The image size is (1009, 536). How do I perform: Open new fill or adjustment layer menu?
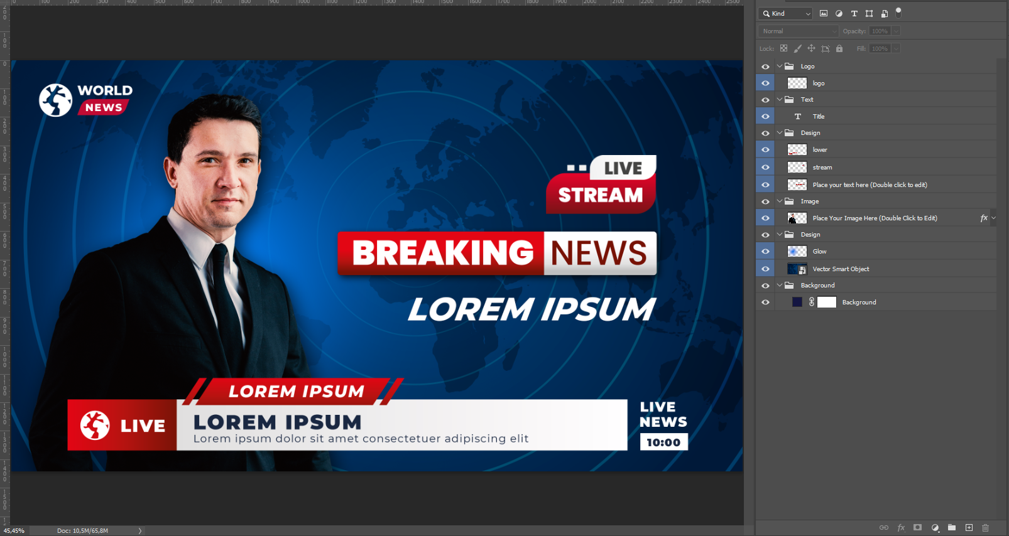(935, 528)
